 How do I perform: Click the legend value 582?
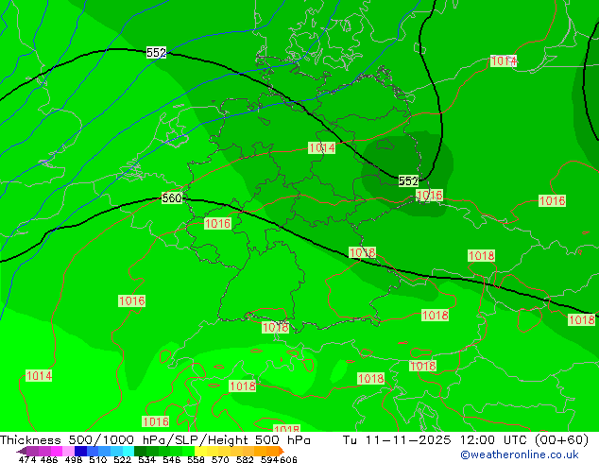(245, 459)
